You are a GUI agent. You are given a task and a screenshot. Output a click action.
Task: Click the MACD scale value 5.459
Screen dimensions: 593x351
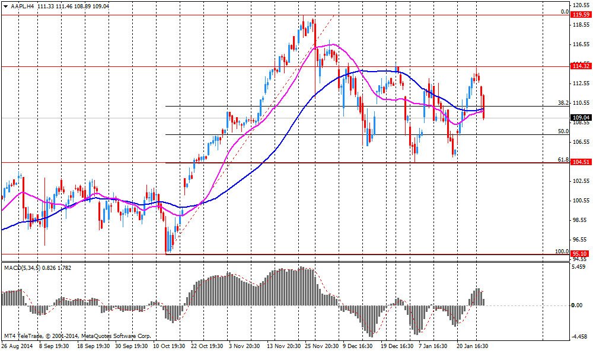(580, 267)
